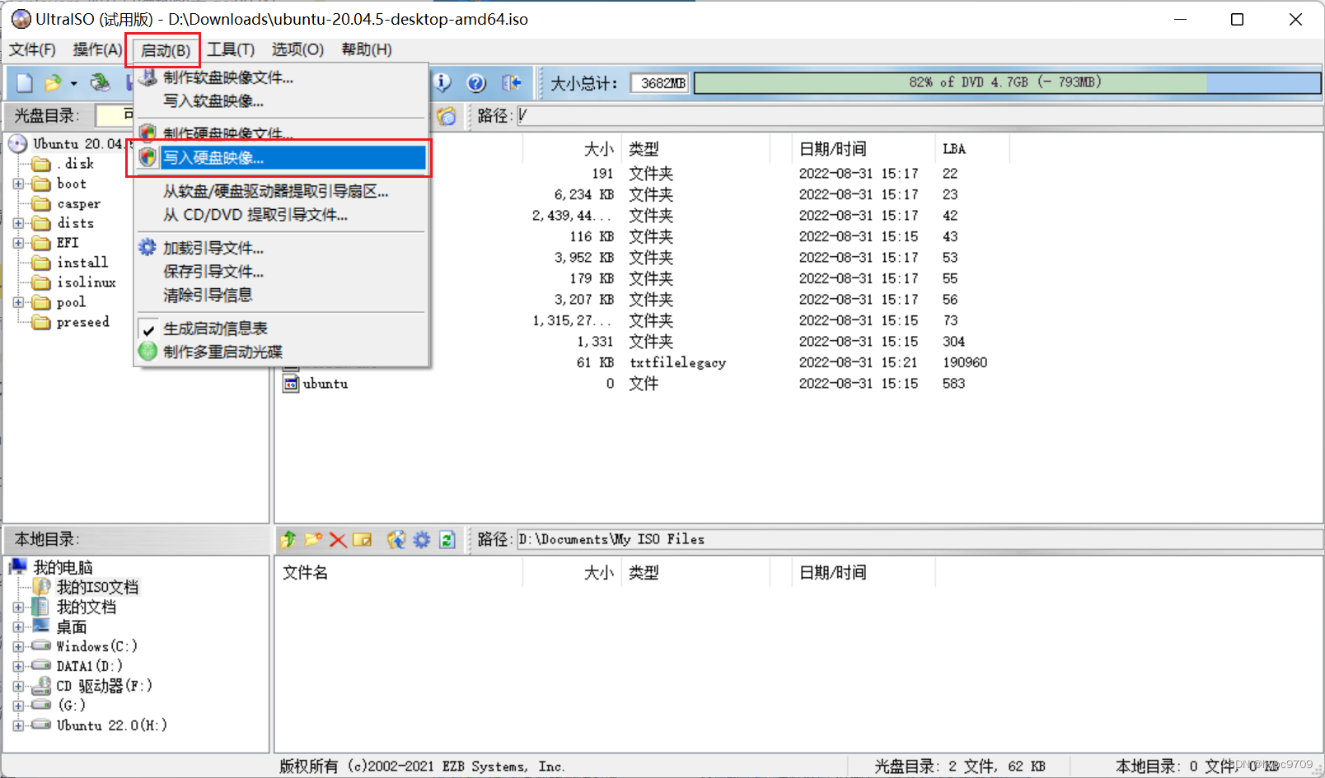Open the 启动(B) menu

166,50
